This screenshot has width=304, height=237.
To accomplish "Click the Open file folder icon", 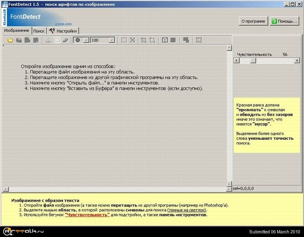I will click(x=10, y=40).
